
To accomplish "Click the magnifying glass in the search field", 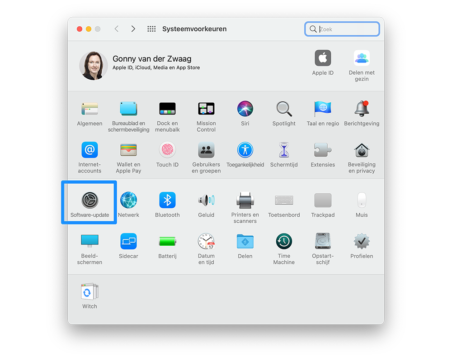I will click(313, 29).
